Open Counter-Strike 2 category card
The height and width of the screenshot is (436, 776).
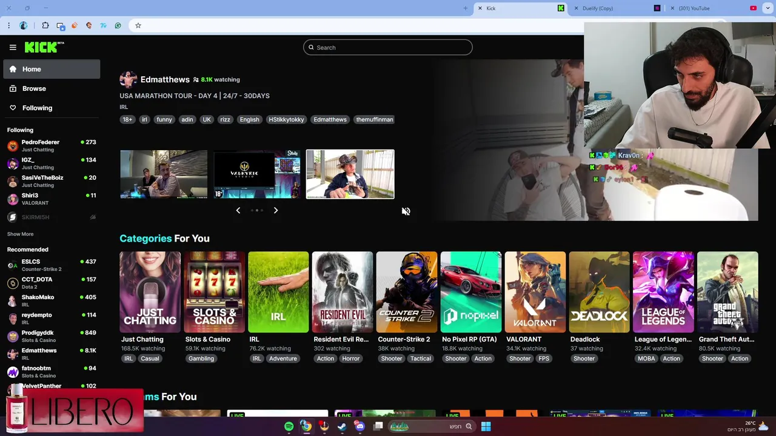point(407,292)
